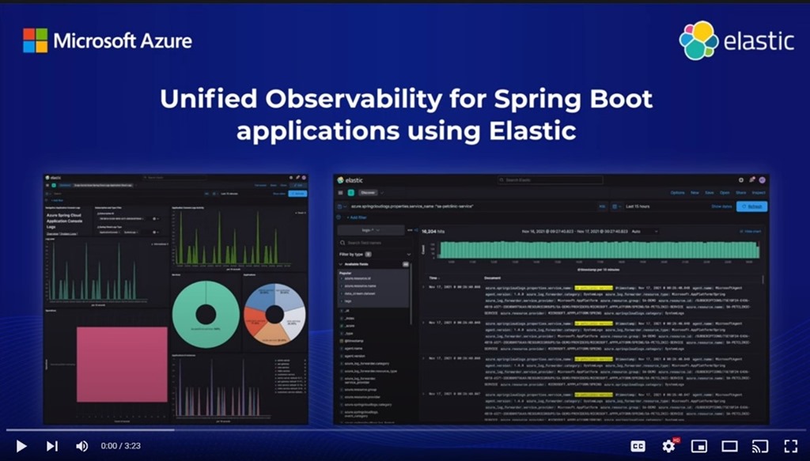This screenshot has height=461, width=810.
Task: Click the calendar icon beside the query bar
Action: 615,206
